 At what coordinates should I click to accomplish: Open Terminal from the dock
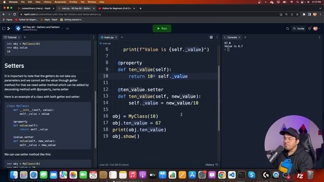coord(241,175)
